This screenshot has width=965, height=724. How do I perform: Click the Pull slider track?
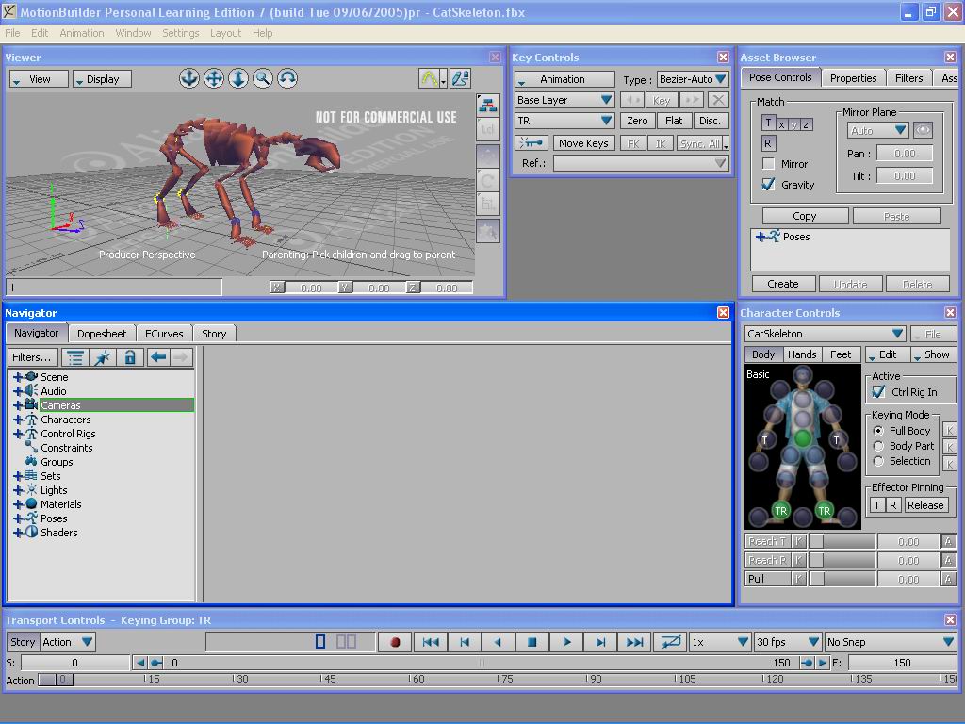842,579
